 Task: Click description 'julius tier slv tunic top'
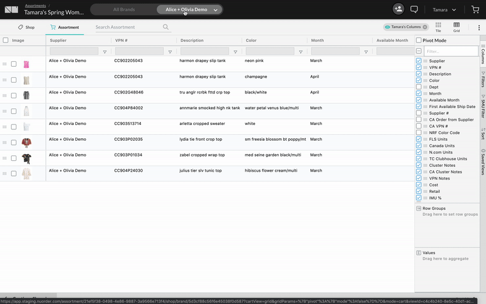[200, 171]
